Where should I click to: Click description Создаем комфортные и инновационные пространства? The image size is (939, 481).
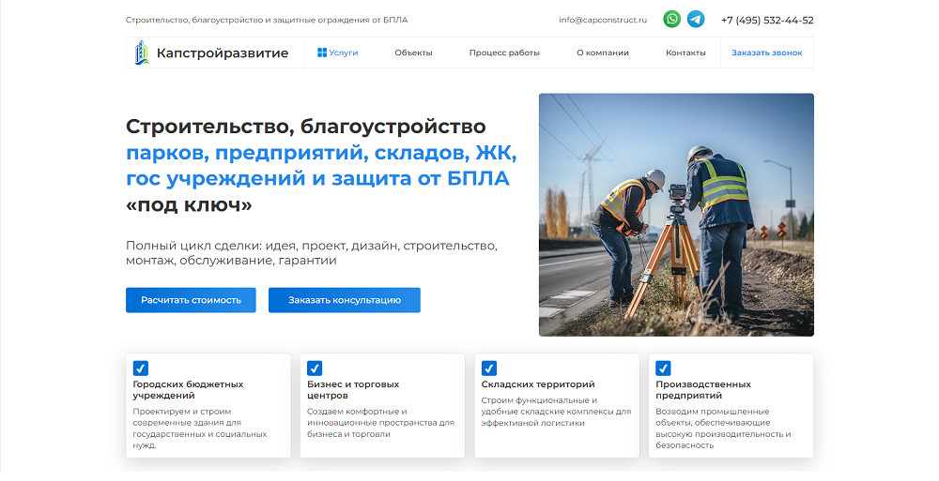pyautogui.click(x=381, y=423)
